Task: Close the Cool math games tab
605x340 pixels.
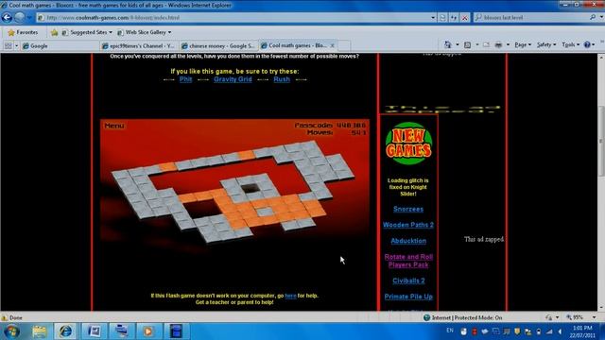Action: [x=332, y=45]
